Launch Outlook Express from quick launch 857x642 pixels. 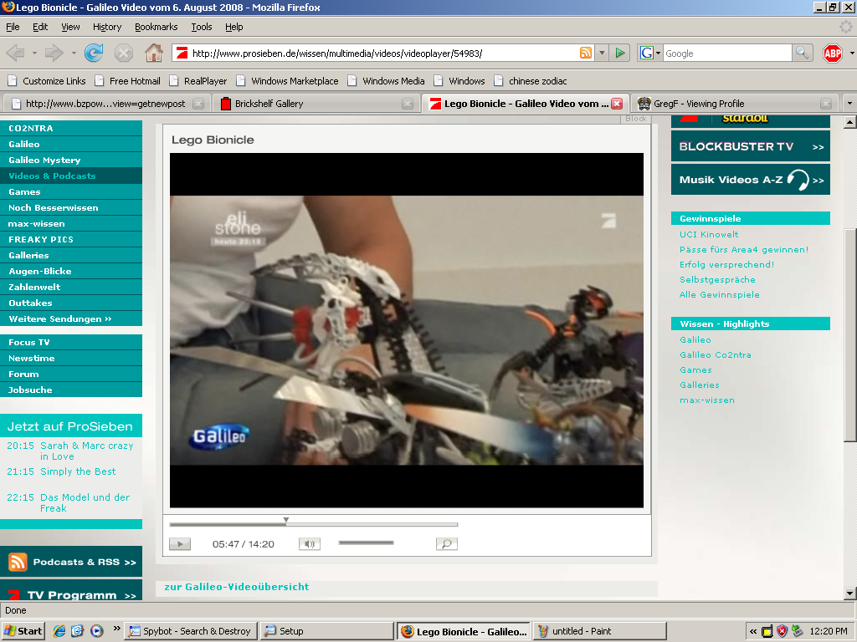point(78,631)
